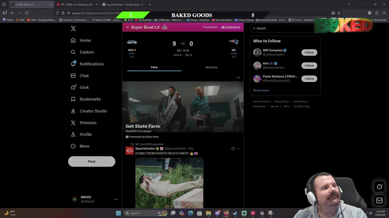Image resolution: width=389 pixels, height=218 pixels.
Task: Click the Seattle Seahawks team logo
Action: pos(132,42)
